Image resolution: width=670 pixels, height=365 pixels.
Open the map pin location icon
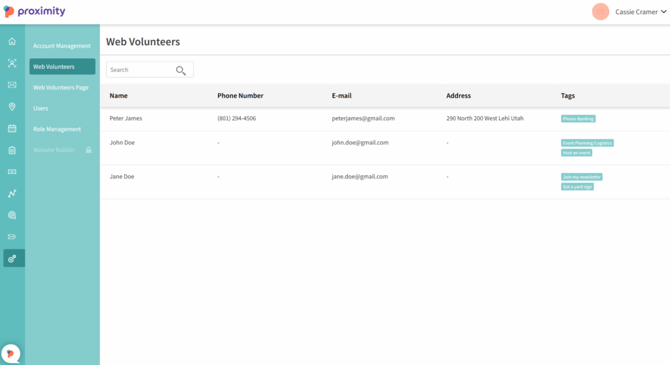point(12,107)
